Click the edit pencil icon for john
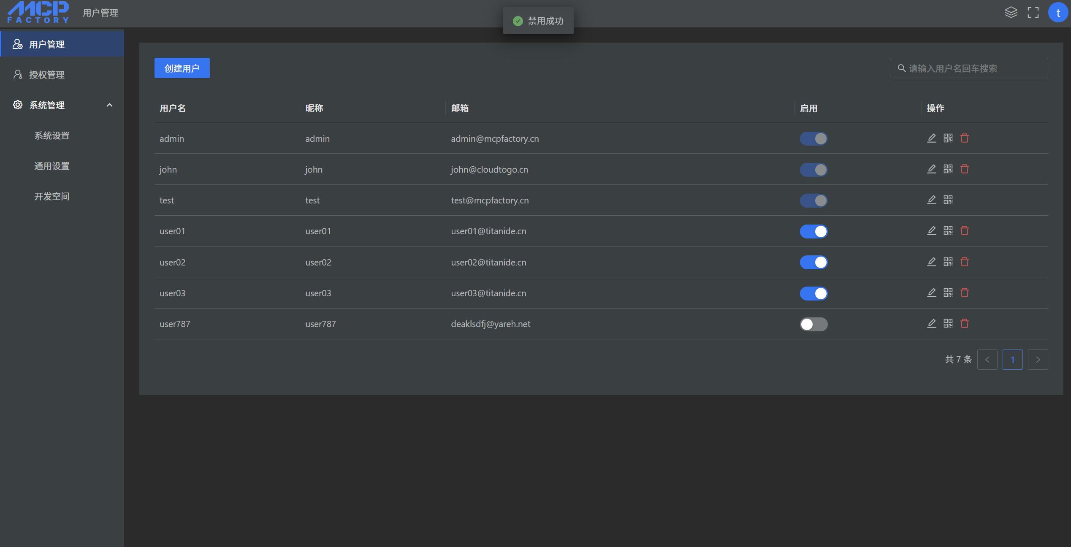1071x547 pixels. 931,169
